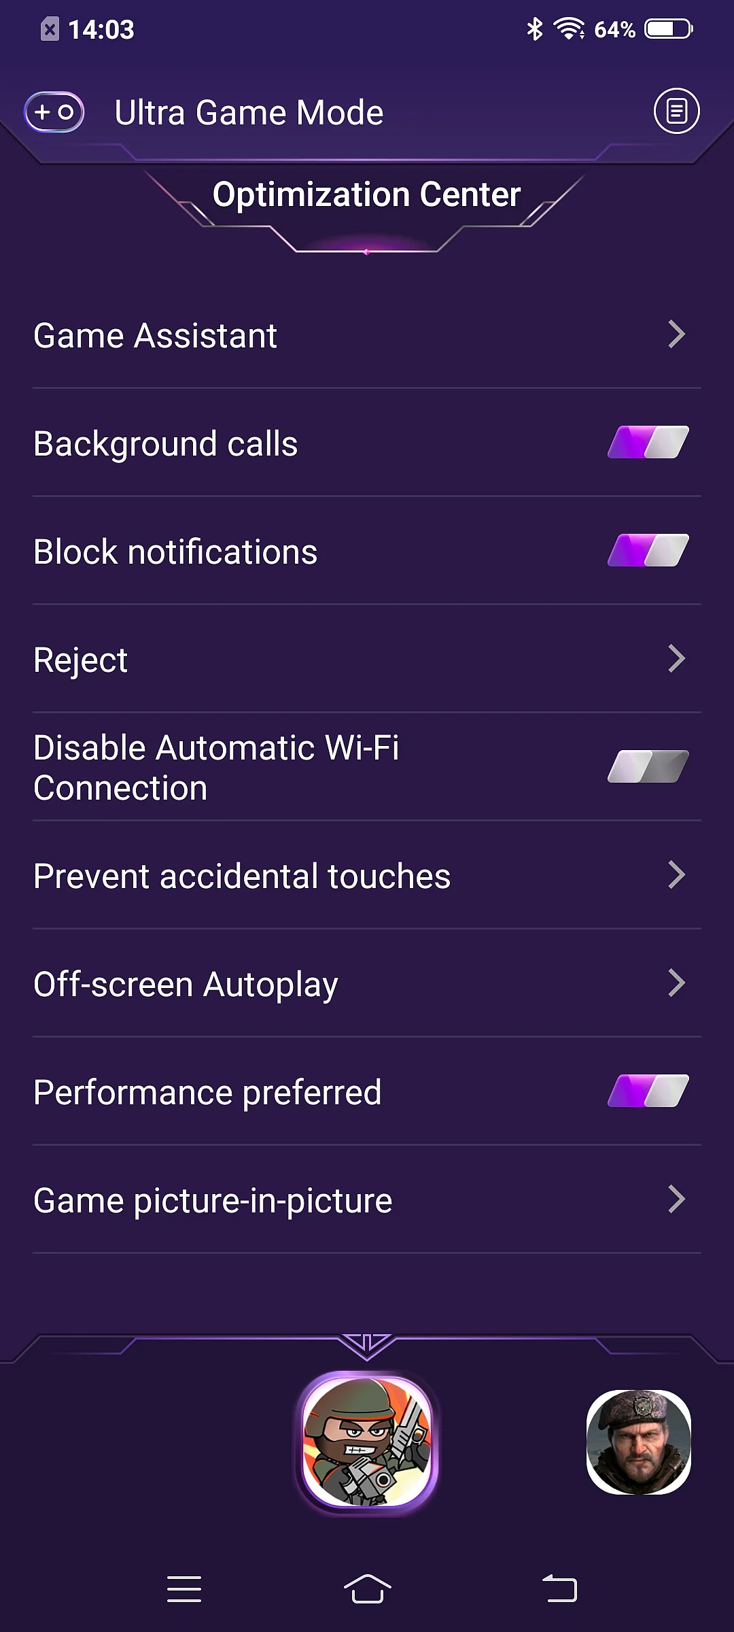Select the bearded commander game icon
734x1632 pixels.
point(639,1442)
